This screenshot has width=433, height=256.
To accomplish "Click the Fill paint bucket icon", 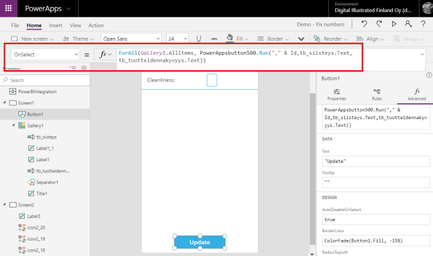I will pos(229,38).
